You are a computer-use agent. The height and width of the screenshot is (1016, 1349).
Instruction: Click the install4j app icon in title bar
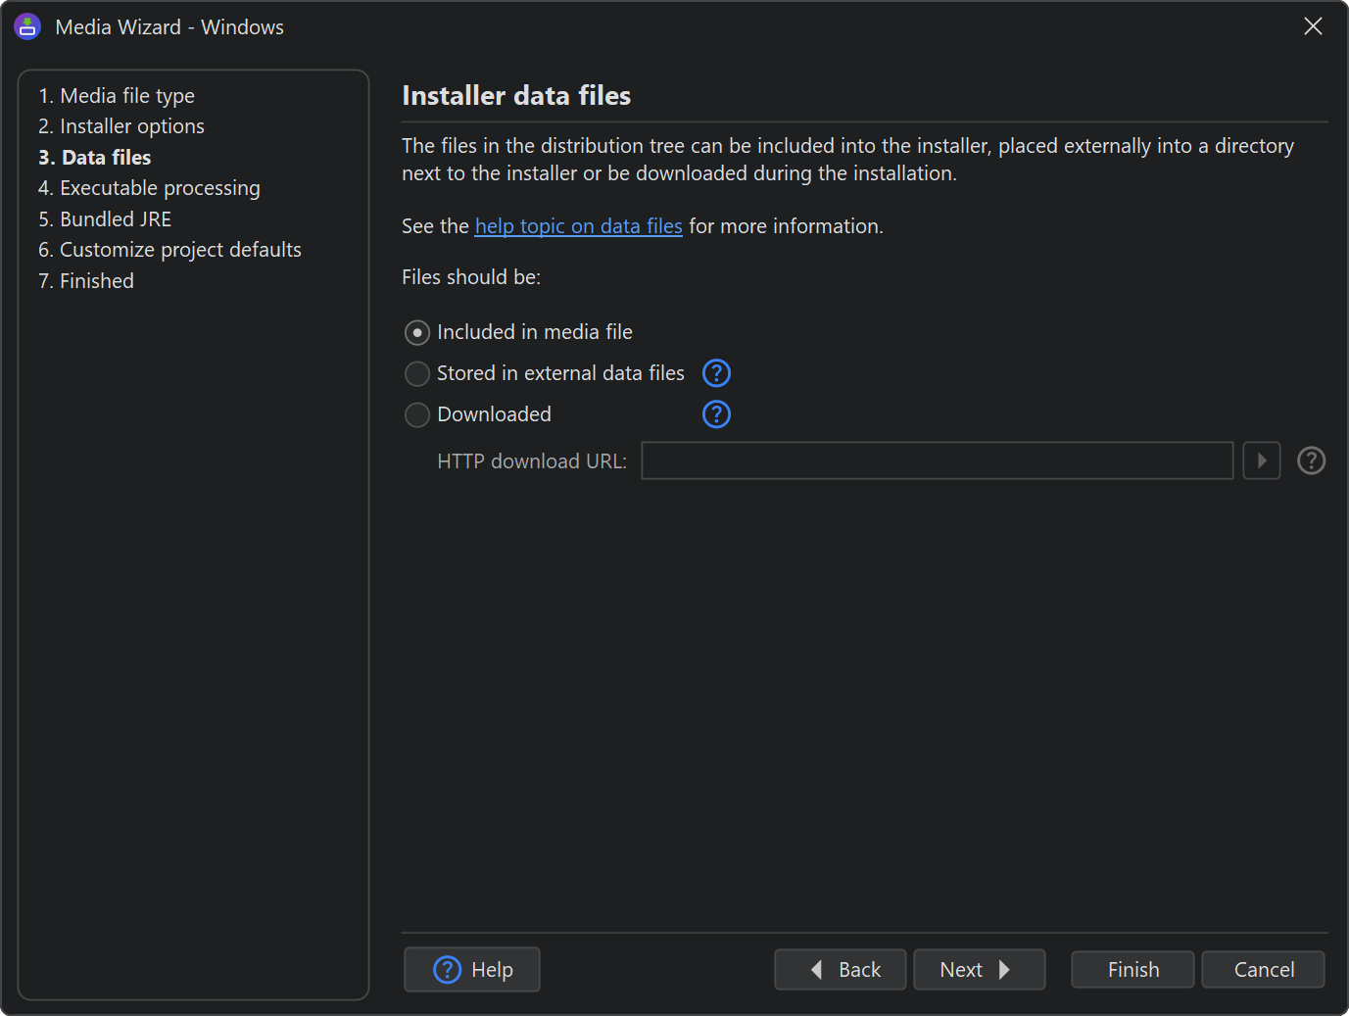pyautogui.click(x=27, y=26)
